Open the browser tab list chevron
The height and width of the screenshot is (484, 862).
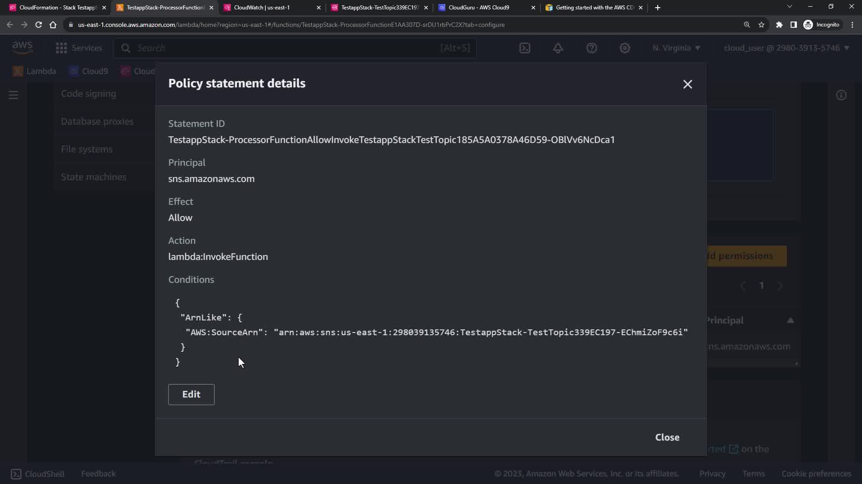click(x=790, y=7)
